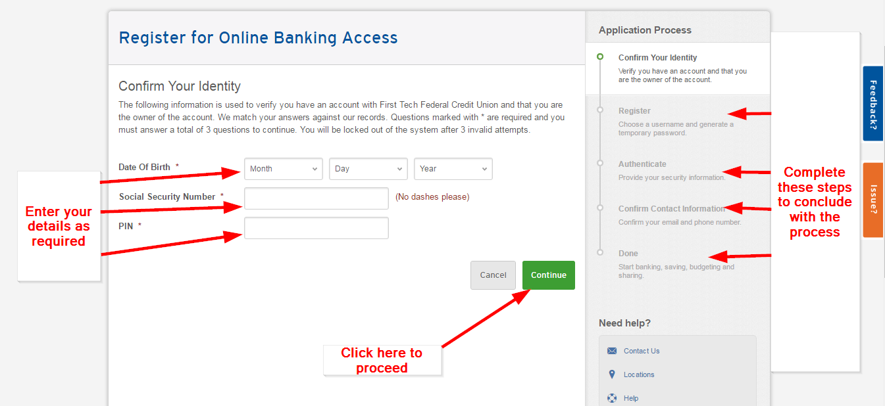
Task: Open the Issue? side tab
Action: click(x=872, y=200)
